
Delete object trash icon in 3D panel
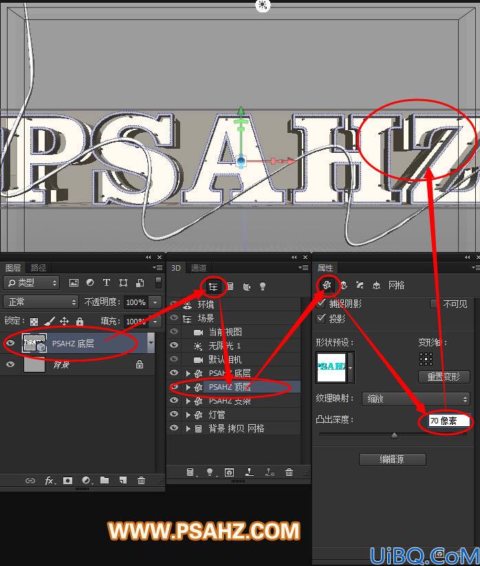pos(289,472)
